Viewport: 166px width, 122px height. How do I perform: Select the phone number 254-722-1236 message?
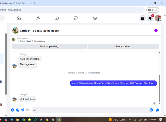tap(27, 99)
